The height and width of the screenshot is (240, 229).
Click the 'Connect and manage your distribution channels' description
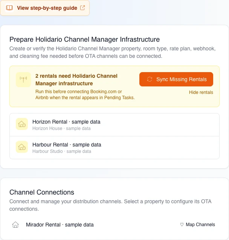(x=110, y=205)
